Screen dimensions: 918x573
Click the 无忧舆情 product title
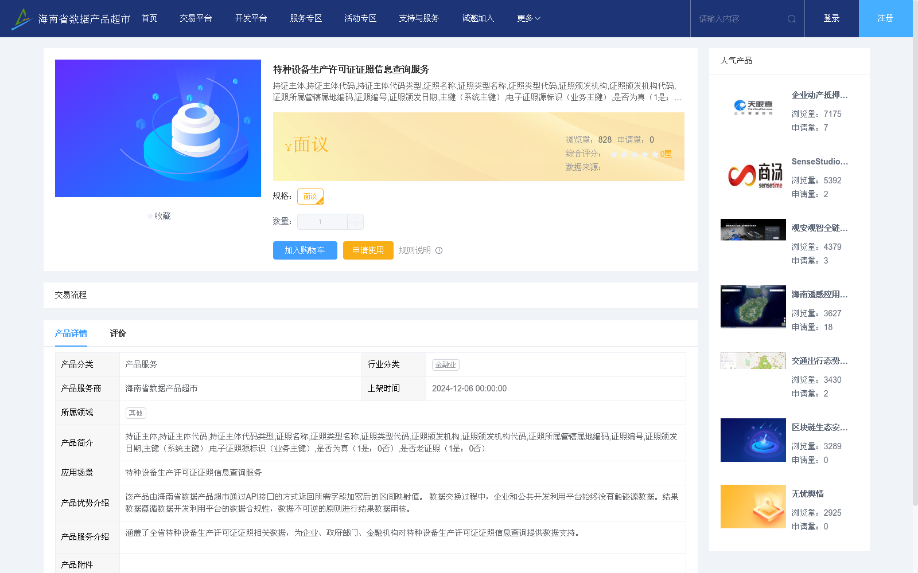coord(807,494)
